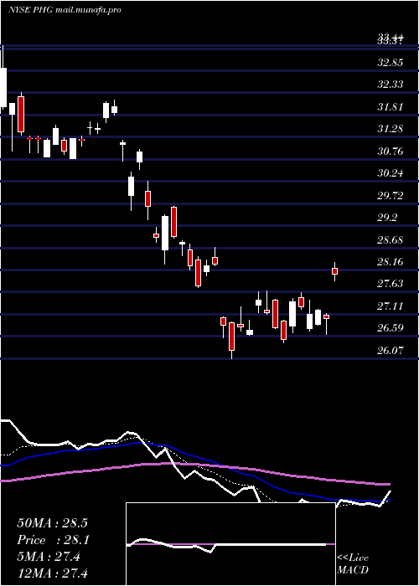Select the 29.72 price axis label
The width and height of the screenshot is (419, 586).
tap(390, 195)
